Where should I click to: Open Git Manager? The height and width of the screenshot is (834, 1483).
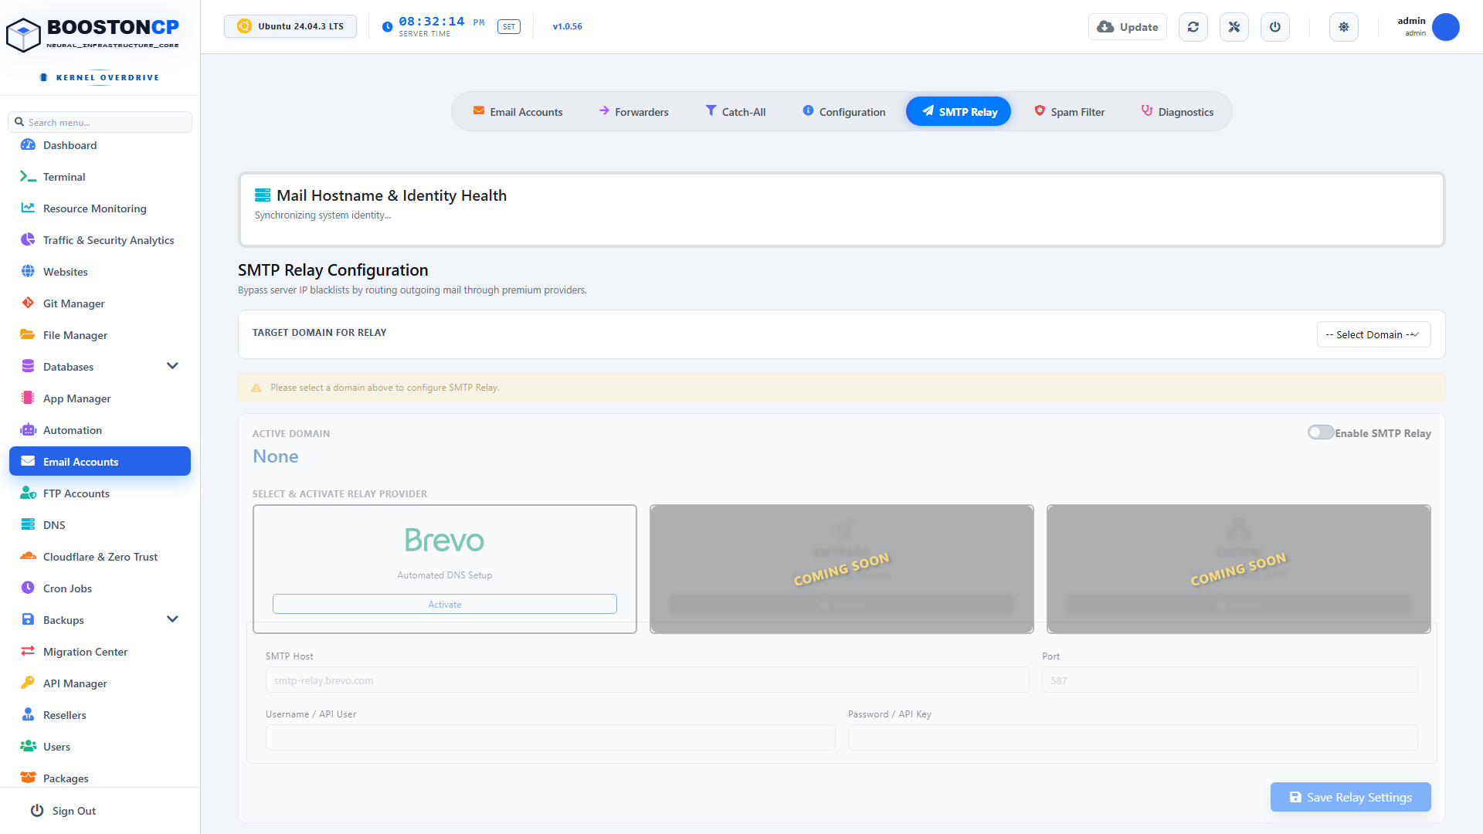click(x=100, y=303)
